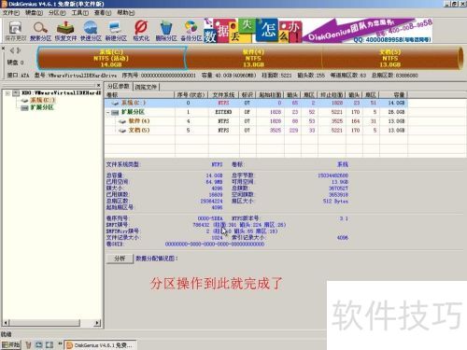This screenshot has height=350, width=467.
Task: Click the second quick launch taskbar icon
Action: tap(39, 345)
